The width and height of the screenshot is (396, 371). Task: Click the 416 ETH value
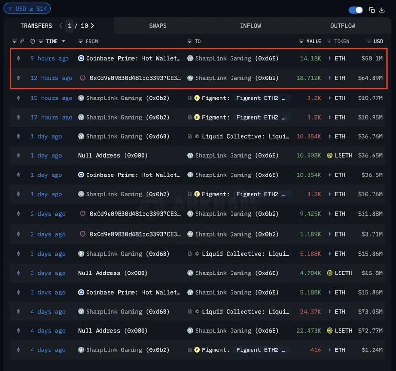pos(316,350)
